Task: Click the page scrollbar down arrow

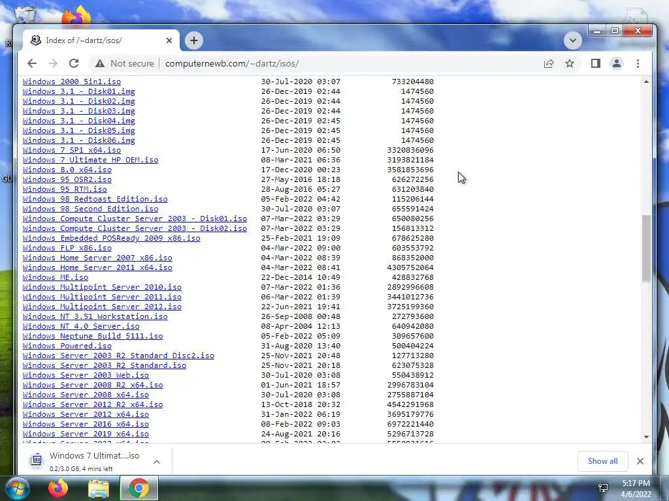Action: tap(646, 436)
